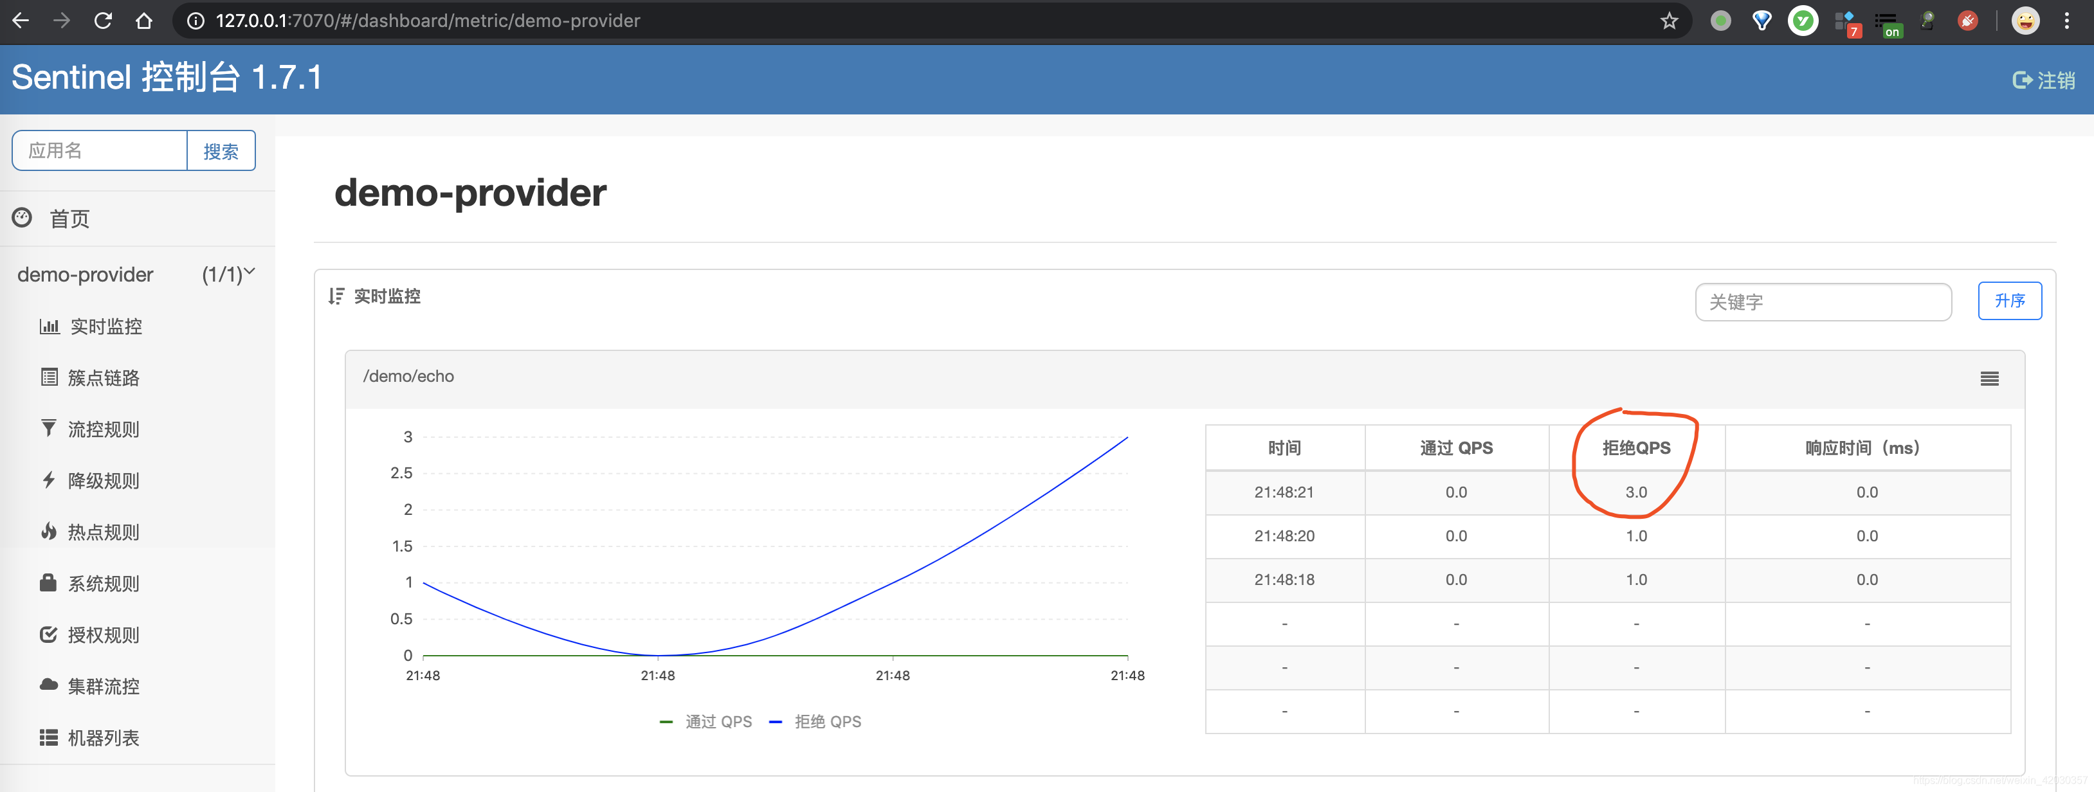Viewport: 2094px width, 792px height.
Task: Click the funnel icon beside 流控规则
Action: (49, 429)
